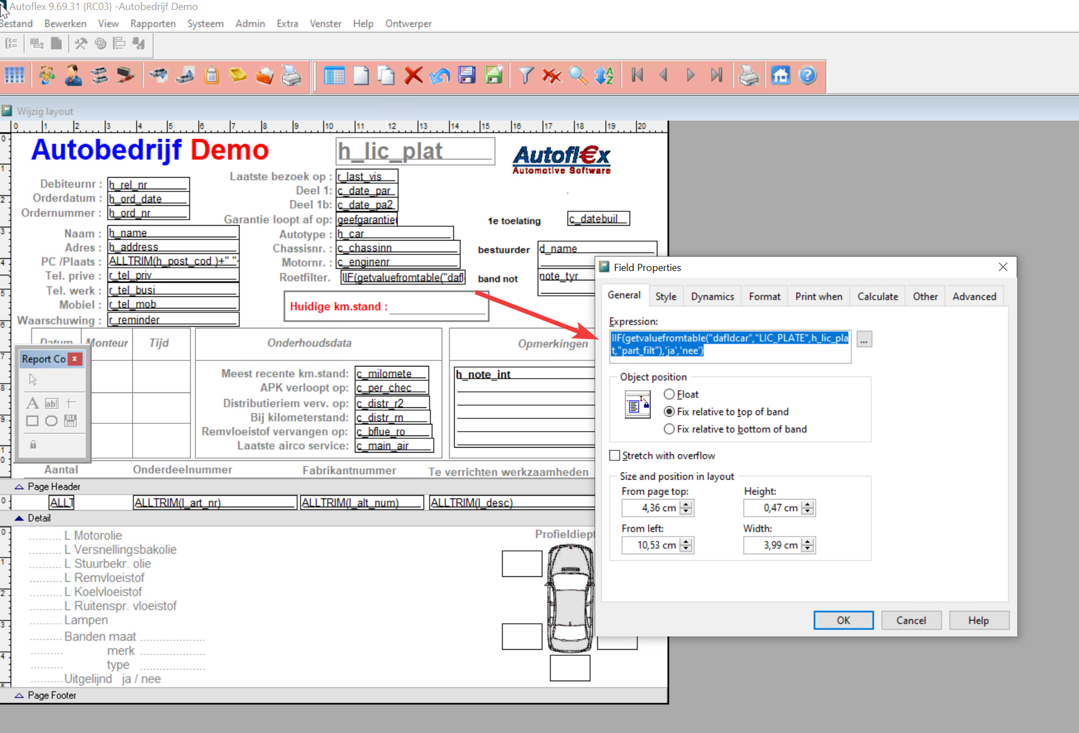Select the Rectangle tool in Report Controls

pyautogui.click(x=33, y=421)
